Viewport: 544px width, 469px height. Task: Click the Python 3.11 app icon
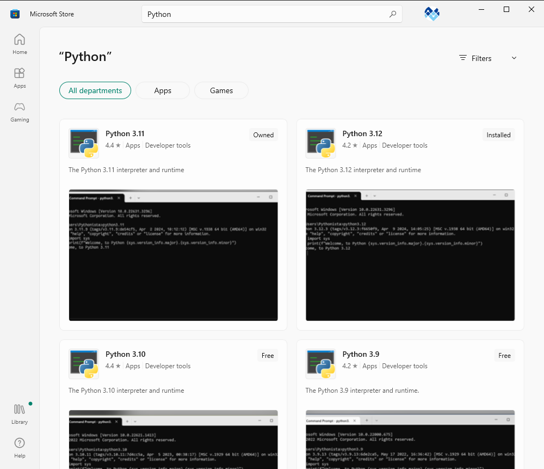point(83,143)
